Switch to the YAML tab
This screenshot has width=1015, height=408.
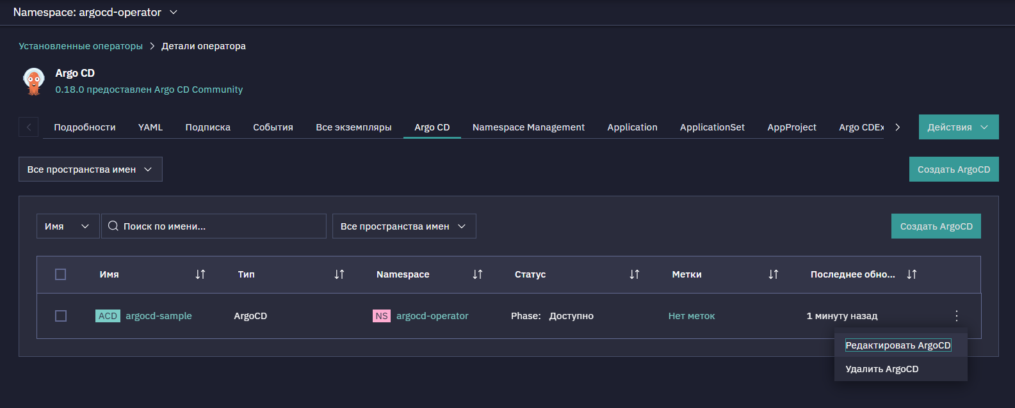[150, 127]
